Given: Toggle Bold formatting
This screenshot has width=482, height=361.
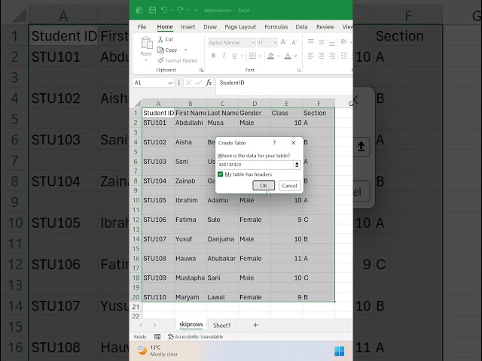Looking at the screenshot, I should (x=213, y=56).
